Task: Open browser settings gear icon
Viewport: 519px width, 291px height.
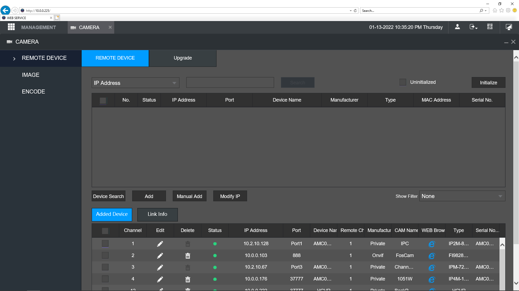Action: [x=508, y=10]
